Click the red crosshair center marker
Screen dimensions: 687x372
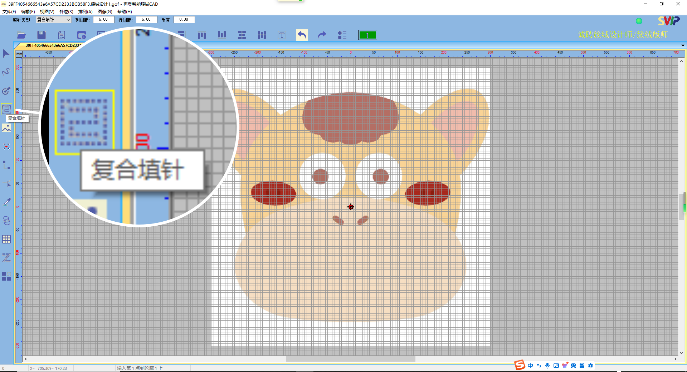click(x=351, y=207)
